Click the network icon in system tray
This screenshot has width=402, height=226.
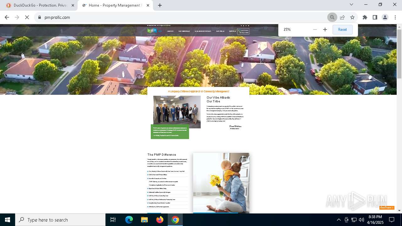[354, 220]
